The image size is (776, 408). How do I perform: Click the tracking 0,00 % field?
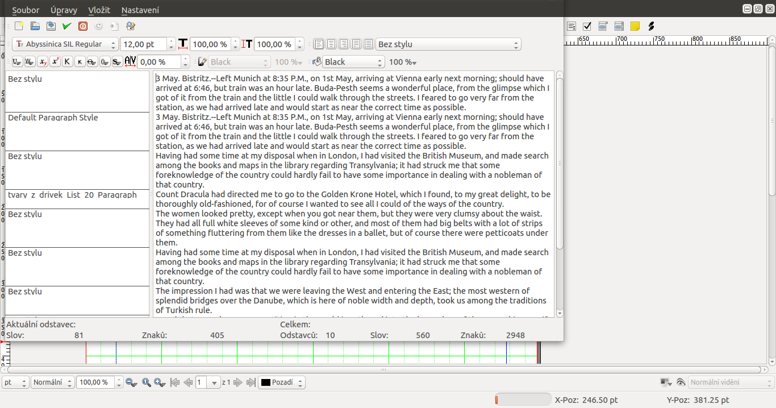(x=159, y=61)
